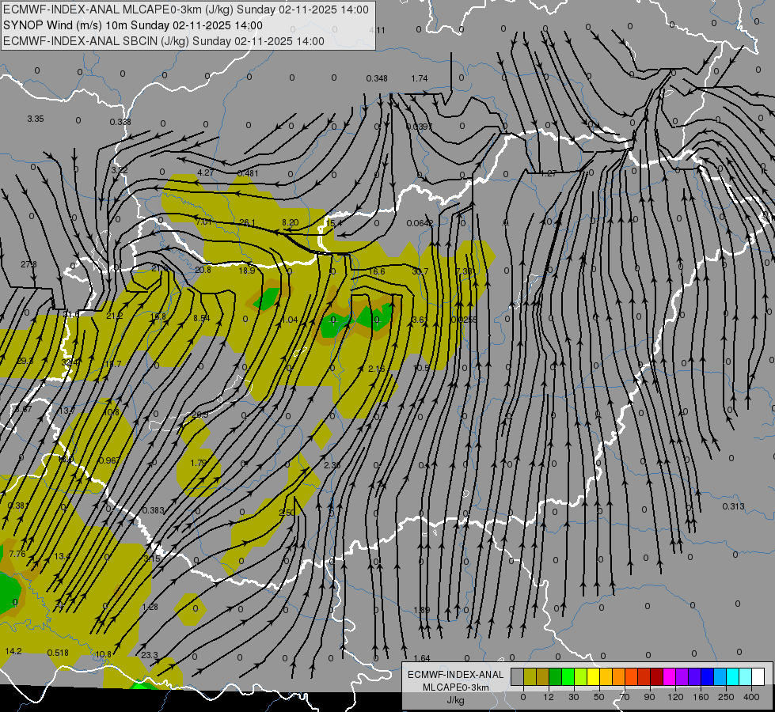Image resolution: width=775 pixels, height=712 pixels.
Task: Click map value 1.04
Action: click(289, 320)
